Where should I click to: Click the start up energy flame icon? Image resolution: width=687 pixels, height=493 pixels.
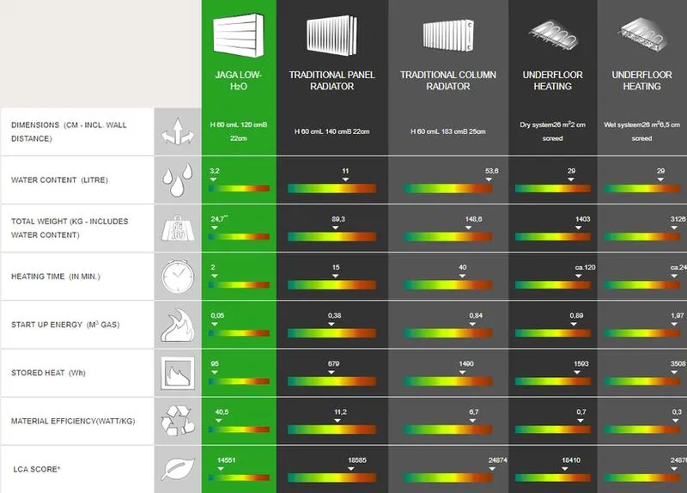pos(178,326)
